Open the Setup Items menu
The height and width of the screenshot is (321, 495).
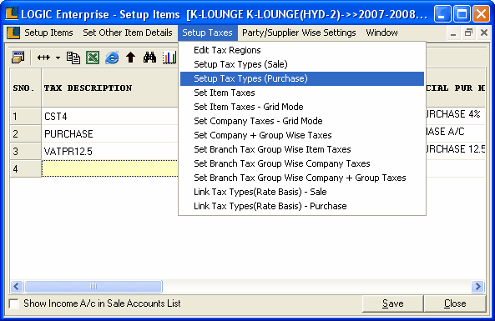48,33
